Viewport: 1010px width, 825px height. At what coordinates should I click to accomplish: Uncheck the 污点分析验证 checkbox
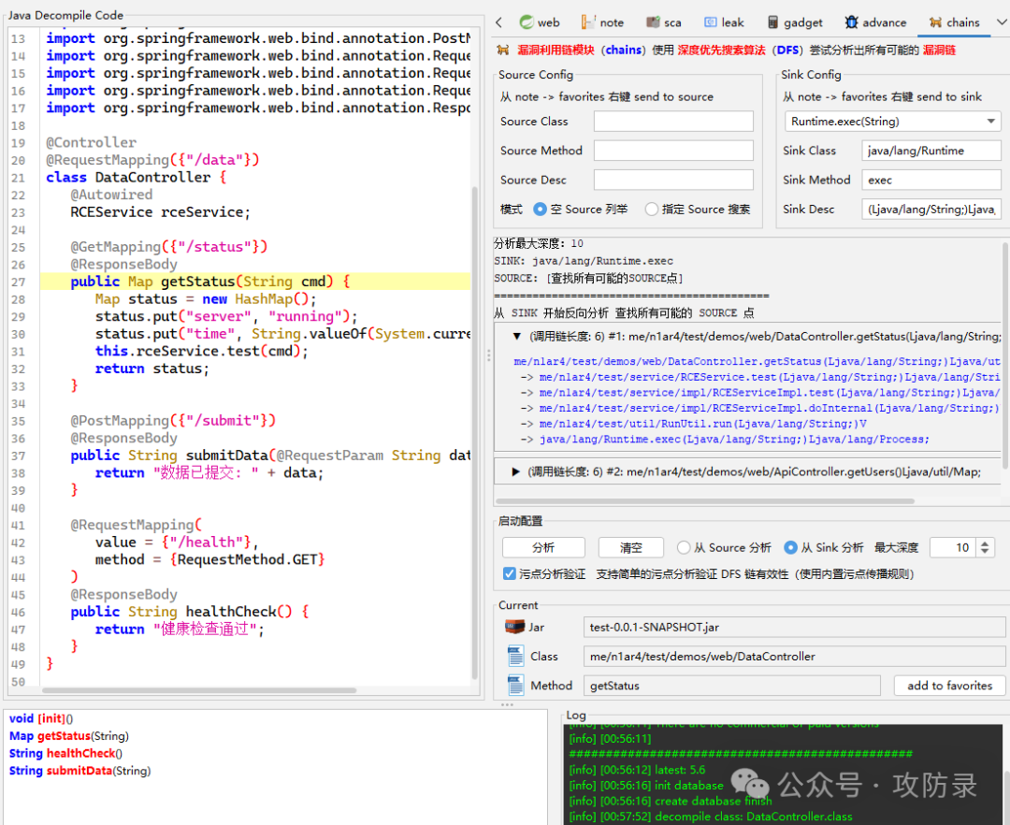(x=509, y=573)
